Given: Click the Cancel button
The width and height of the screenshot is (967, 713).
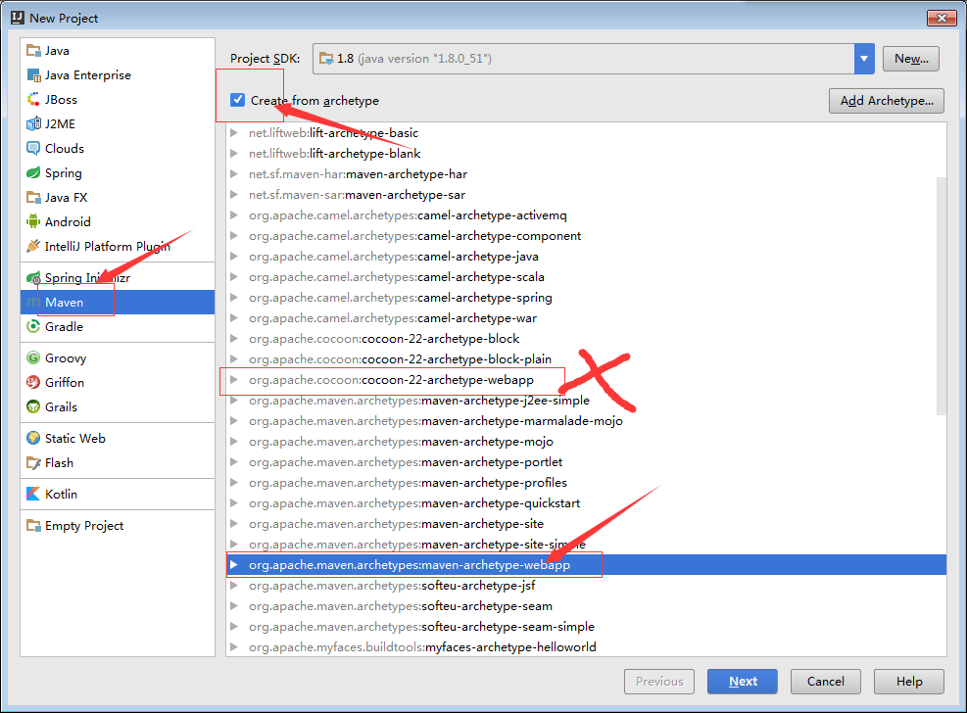Looking at the screenshot, I should [x=825, y=682].
